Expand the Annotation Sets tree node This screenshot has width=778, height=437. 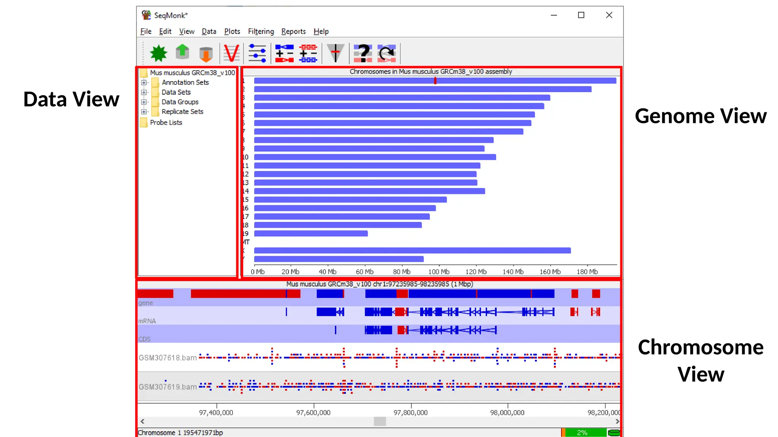tap(144, 82)
